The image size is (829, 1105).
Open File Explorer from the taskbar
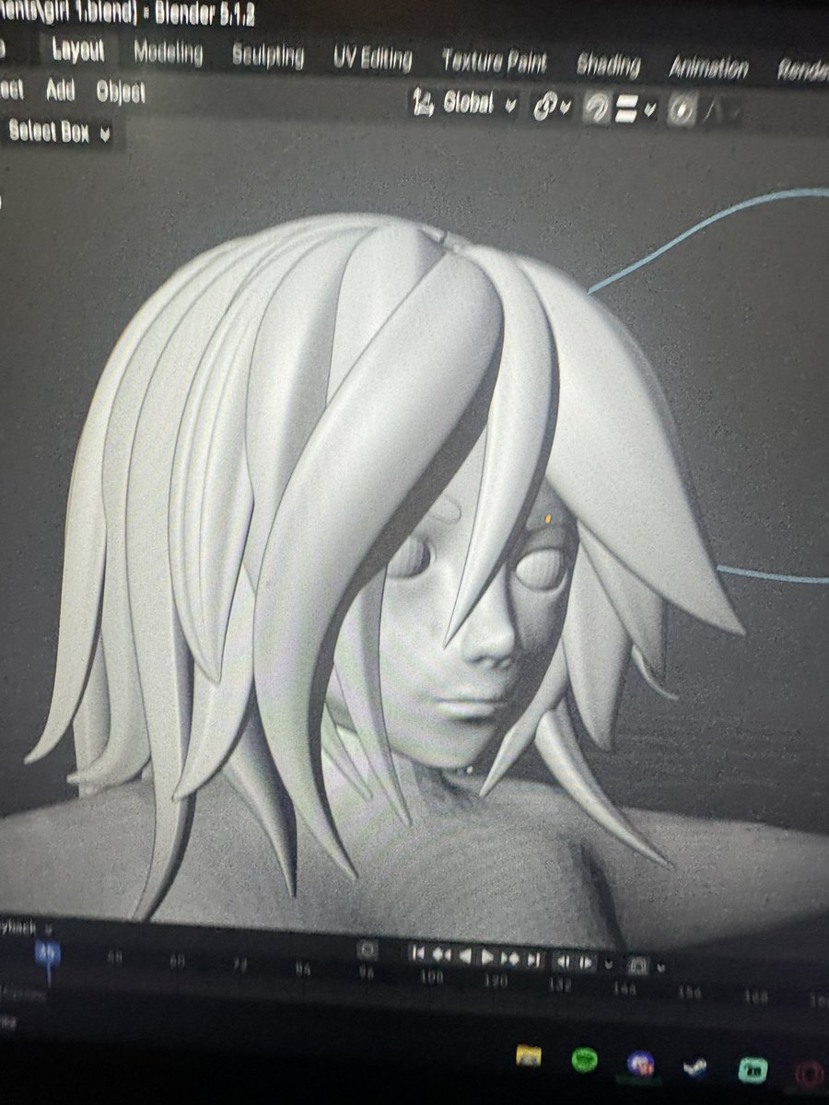coord(528,1056)
